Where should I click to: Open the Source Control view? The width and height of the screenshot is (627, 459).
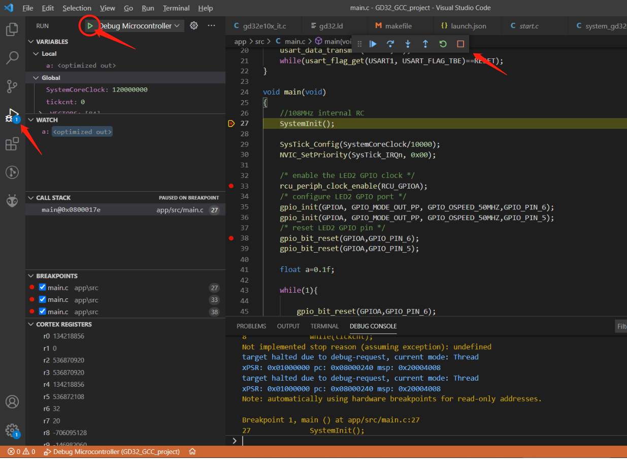[12, 86]
